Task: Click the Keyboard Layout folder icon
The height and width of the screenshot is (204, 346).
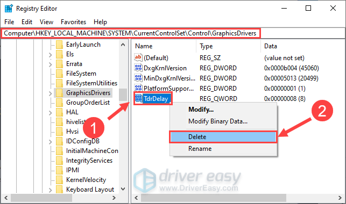Action: 59,190
